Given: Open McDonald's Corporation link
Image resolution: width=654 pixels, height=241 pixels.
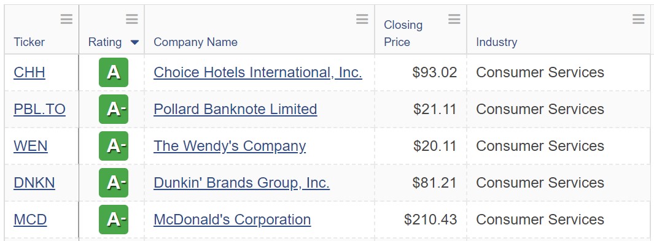Looking at the screenshot, I should tap(232, 220).
